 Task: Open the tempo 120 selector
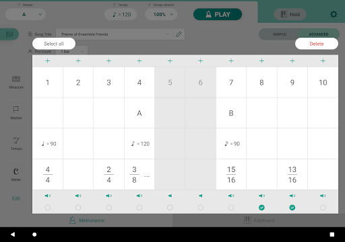(121, 15)
